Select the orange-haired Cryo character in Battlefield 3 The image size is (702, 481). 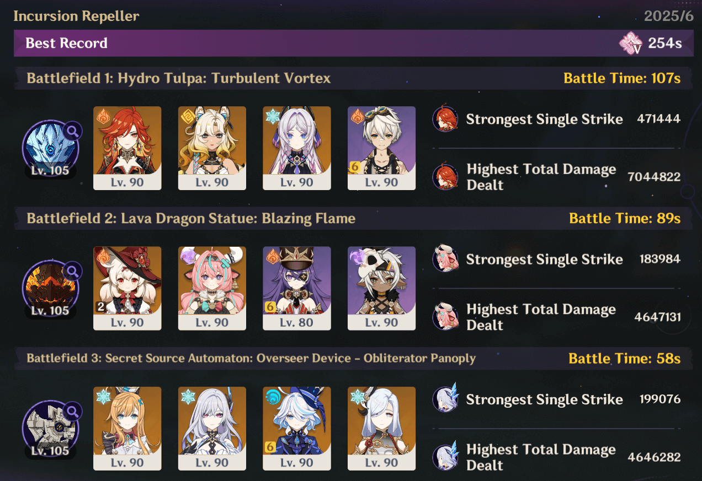(127, 428)
